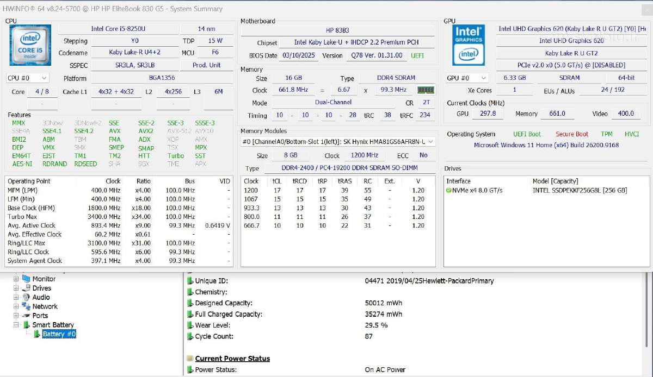Open the GPU #0 selector dropdown
The width and height of the screenshot is (653, 377).
click(x=466, y=78)
